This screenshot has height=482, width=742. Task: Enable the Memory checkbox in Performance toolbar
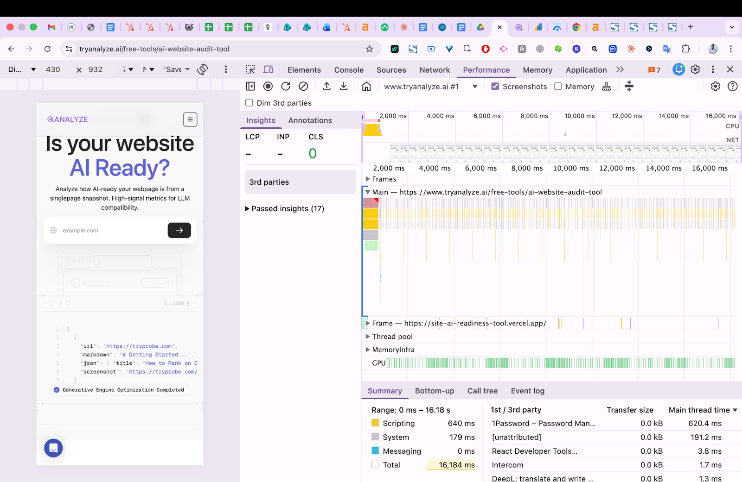tap(557, 87)
